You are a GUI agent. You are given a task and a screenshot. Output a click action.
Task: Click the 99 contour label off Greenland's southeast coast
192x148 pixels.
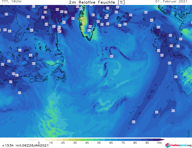[90, 26]
